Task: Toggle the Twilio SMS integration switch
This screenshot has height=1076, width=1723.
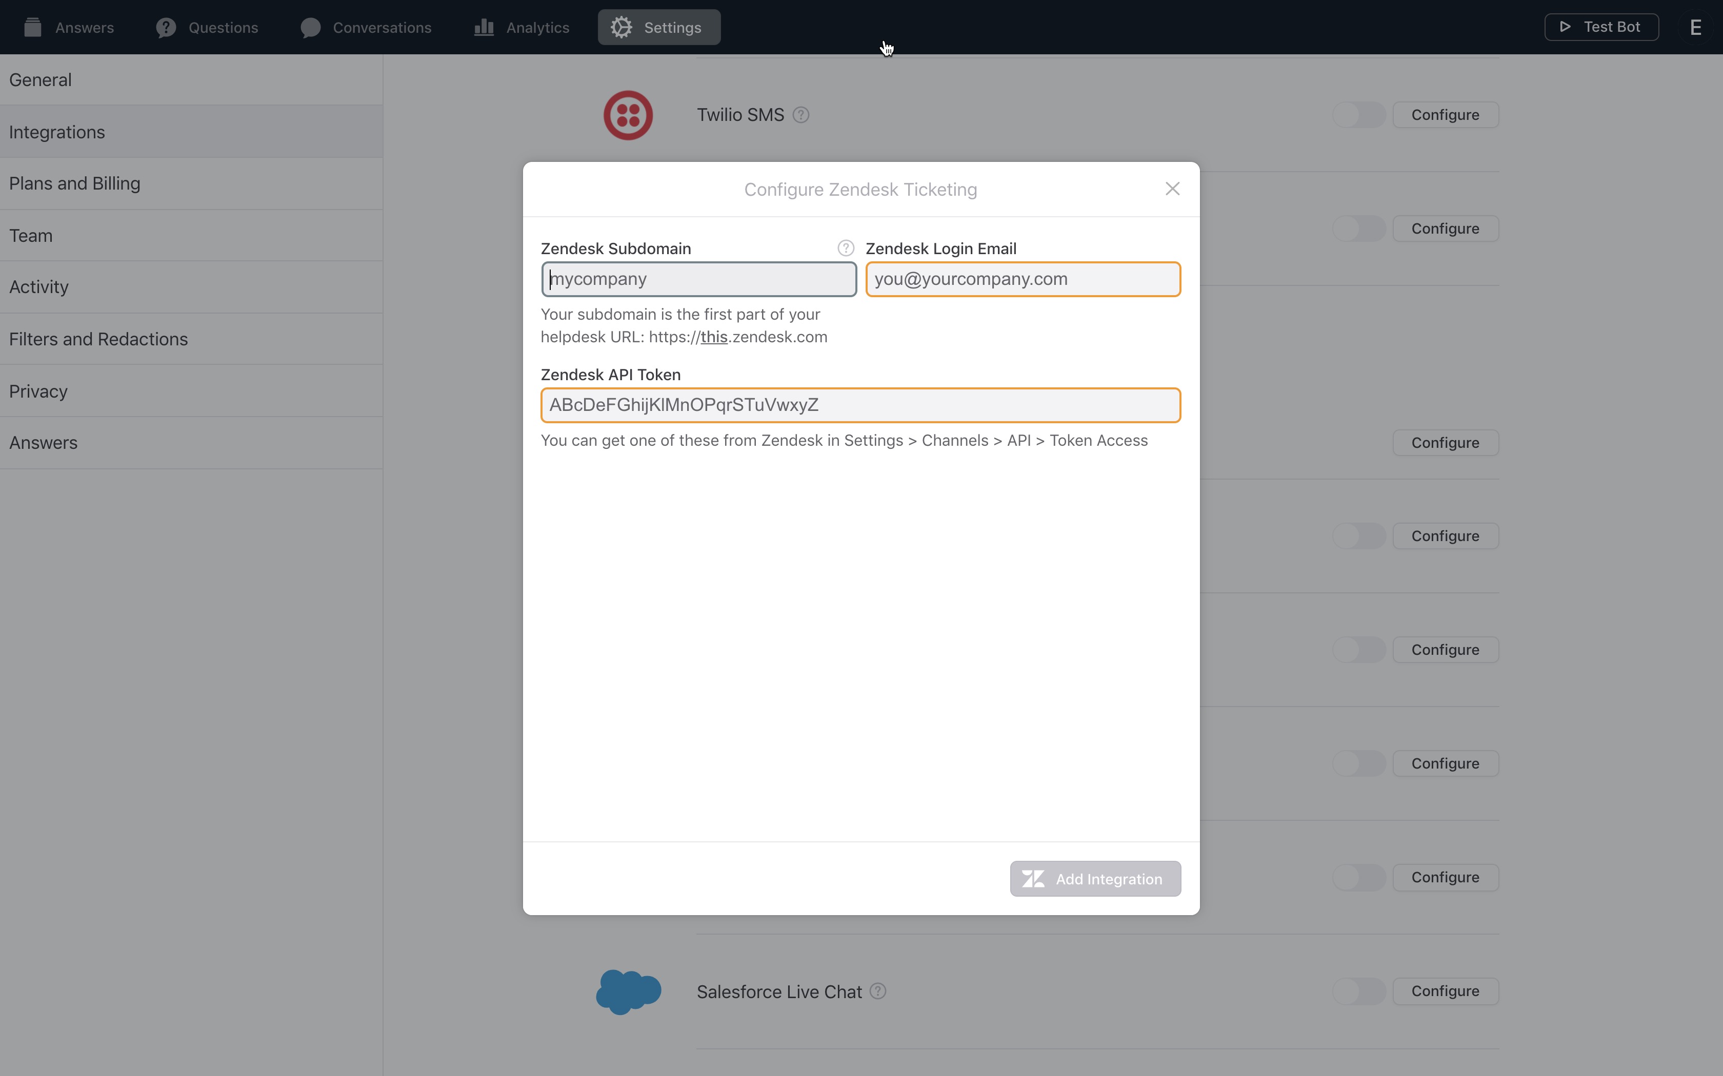Action: pos(1358,115)
